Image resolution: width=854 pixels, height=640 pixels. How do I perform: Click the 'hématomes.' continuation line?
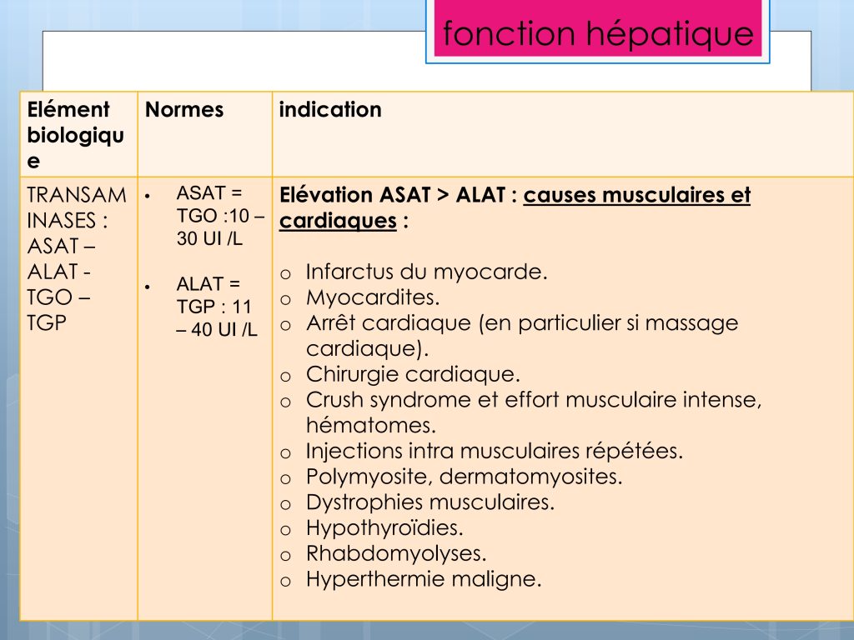[371, 425]
